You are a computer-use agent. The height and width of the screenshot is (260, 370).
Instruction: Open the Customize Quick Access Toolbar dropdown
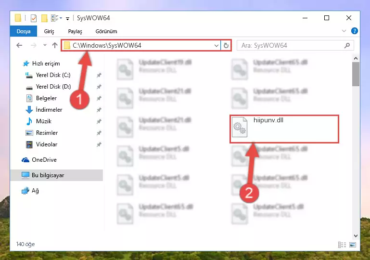coord(67,19)
